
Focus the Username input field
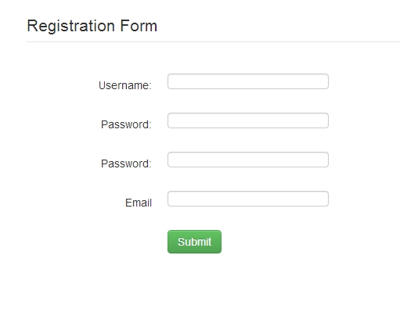click(248, 81)
